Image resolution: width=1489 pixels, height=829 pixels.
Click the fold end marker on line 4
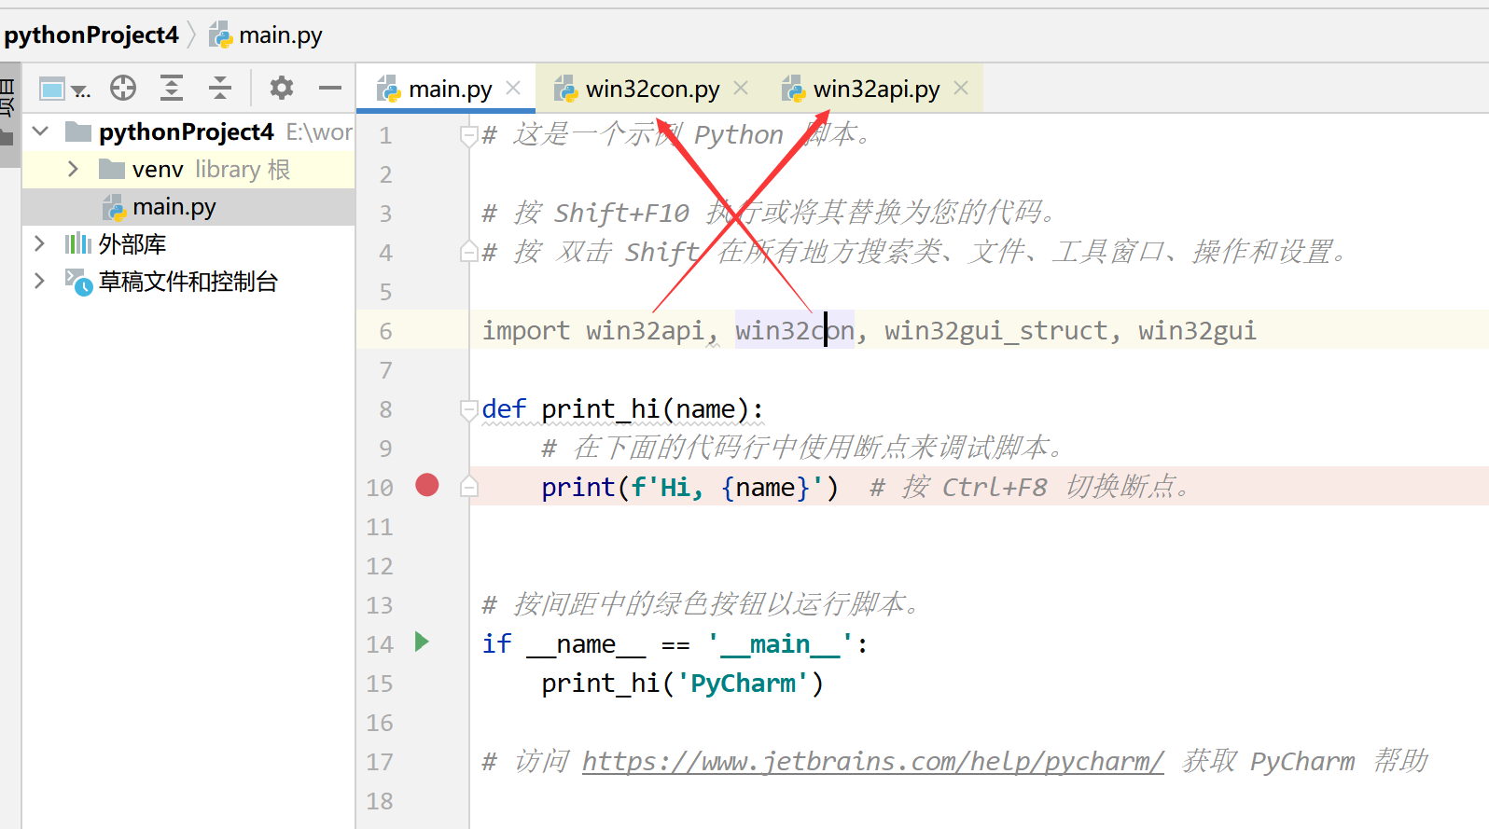469,252
